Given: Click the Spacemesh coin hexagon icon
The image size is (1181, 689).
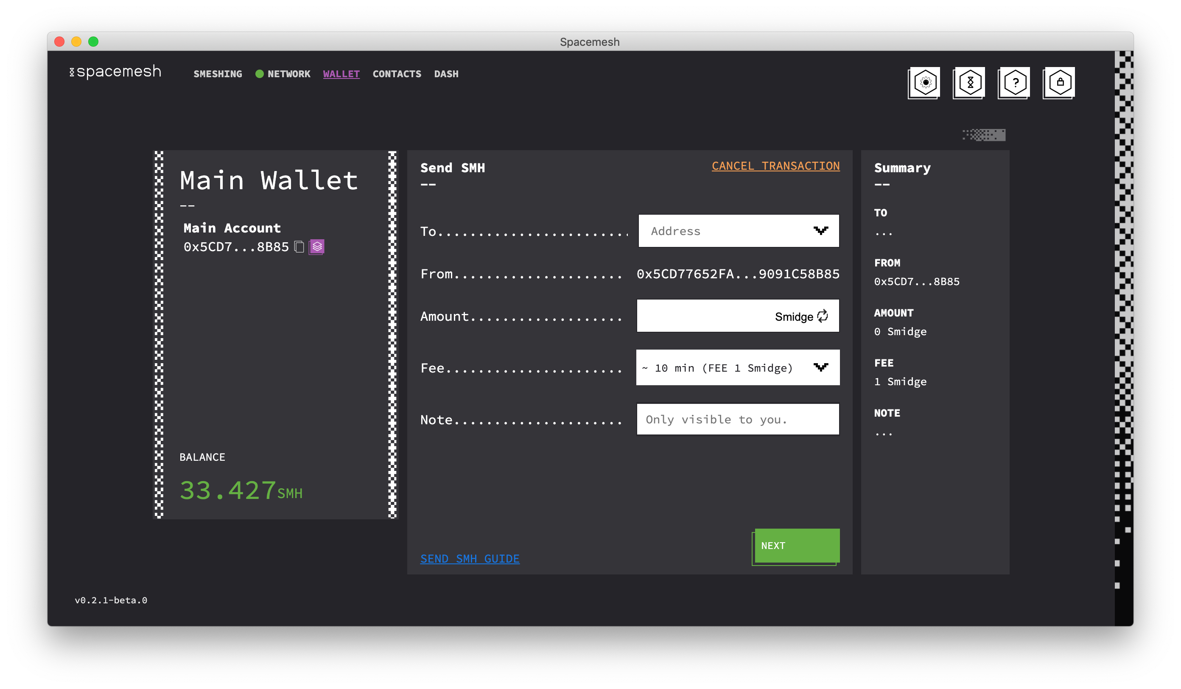Looking at the screenshot, I should coord(970,82).
